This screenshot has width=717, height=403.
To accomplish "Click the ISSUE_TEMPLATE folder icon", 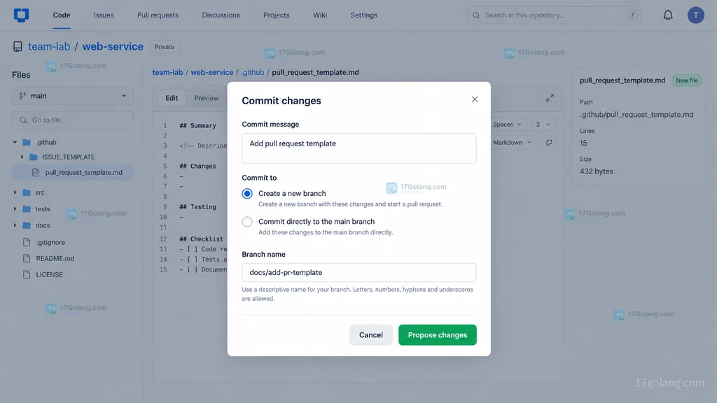I will (34, 157).
